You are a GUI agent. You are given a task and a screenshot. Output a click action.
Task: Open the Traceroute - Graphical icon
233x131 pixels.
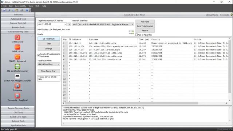click(17, 96)
